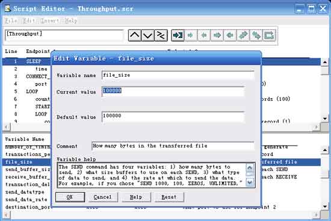331x221 pixels.
Task: Click the double-arrows pointing up-right icon
Action: (x=243, y=35)
